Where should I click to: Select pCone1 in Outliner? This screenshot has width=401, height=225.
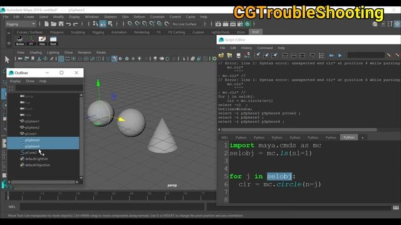(x=31, y=134)
